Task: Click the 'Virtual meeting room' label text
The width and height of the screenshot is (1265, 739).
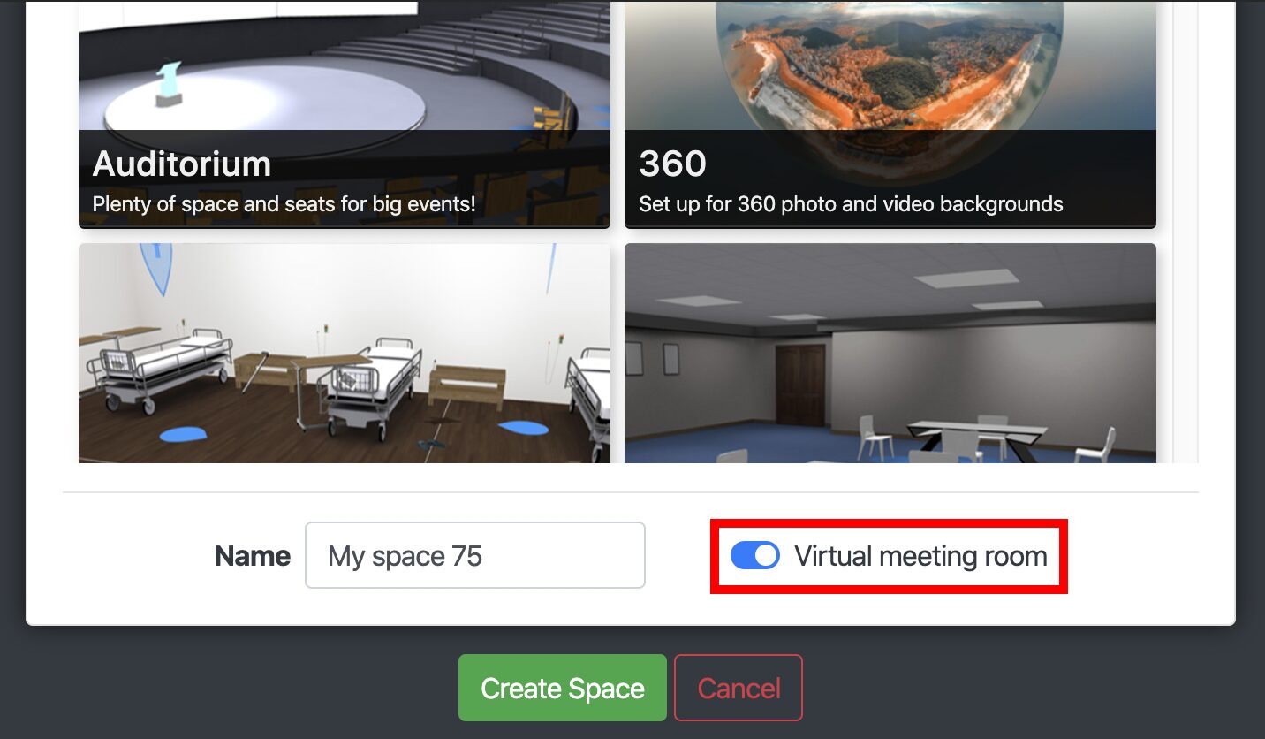Action: [x=920, y=556]
